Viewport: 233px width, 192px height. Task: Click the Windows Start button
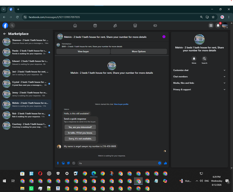tap(4, 181)
